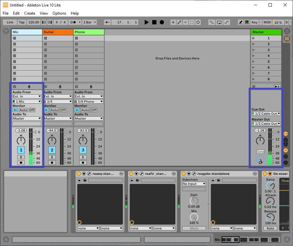Show browser triangle toggle top-left
This screenshot has height=246, width=293.
coord(6,31)
